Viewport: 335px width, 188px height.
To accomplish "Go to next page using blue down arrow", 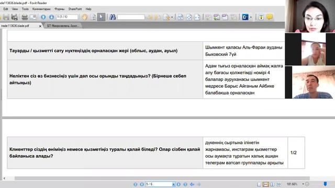I will [51, 17].
